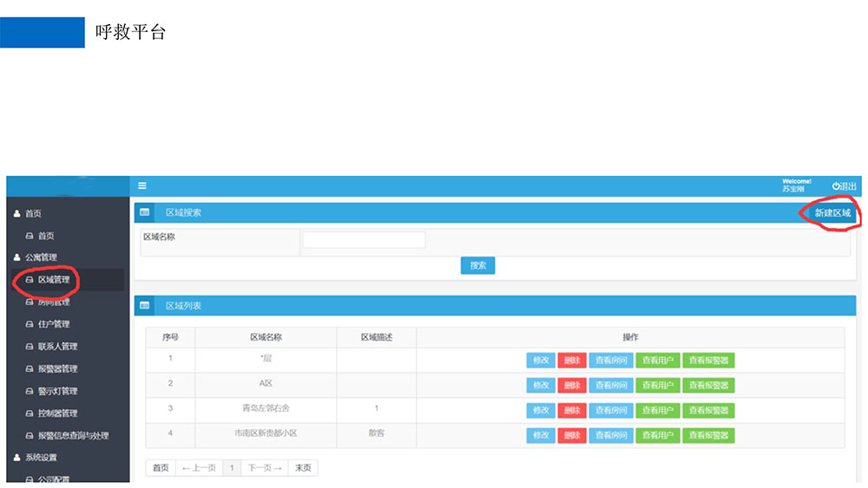Click the person icon next to 公寓管理
This screenshot has width=868, height=488.
17,257
